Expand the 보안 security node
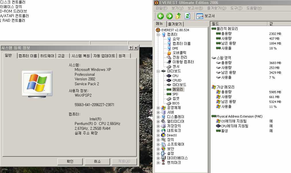 point(158,149)
